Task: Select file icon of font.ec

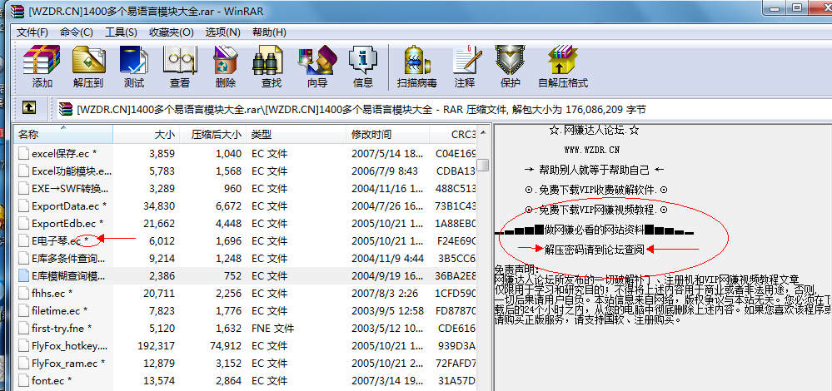Action: (x=22, y=380)
